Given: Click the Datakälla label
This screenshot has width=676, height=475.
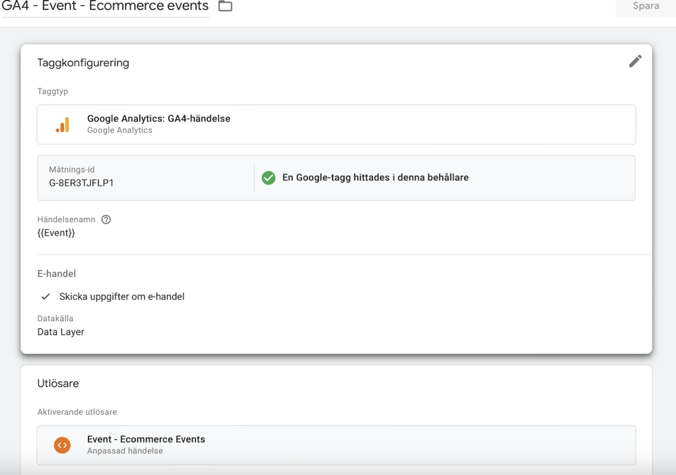Looking at the screenshot, I should tap(55, 318).
